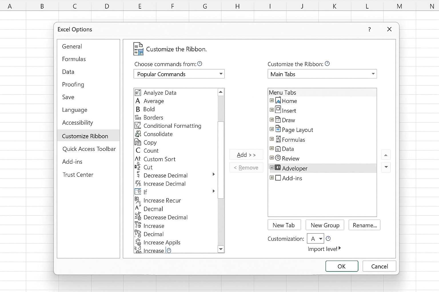Expand the Insert node in ribbon tree
Viewport: 439px width, 292px height.
(272, 110)
